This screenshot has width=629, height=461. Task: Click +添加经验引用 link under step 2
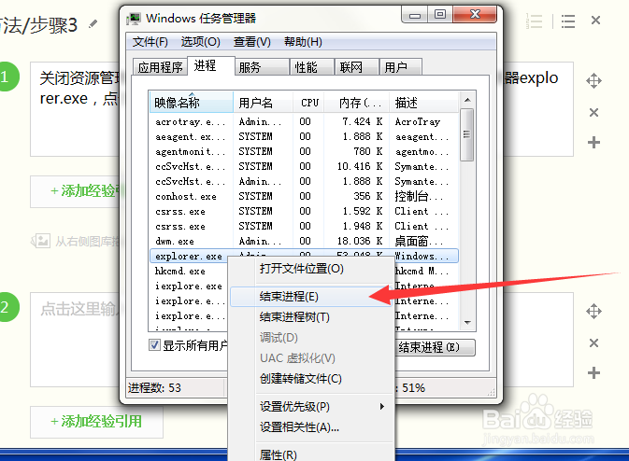(96, 422)
